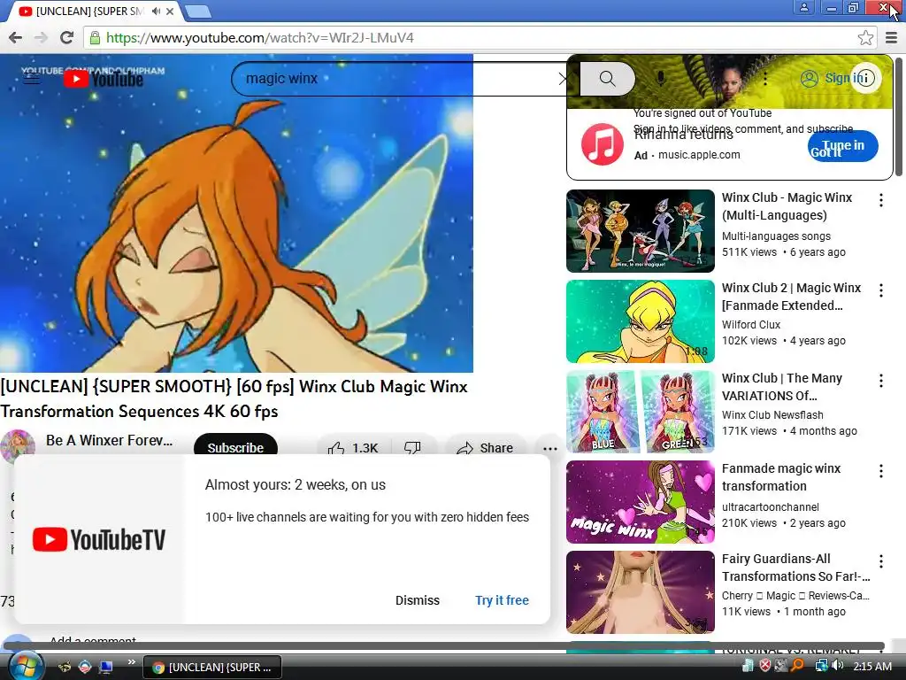Show desktop via quick launch icon

106,667
